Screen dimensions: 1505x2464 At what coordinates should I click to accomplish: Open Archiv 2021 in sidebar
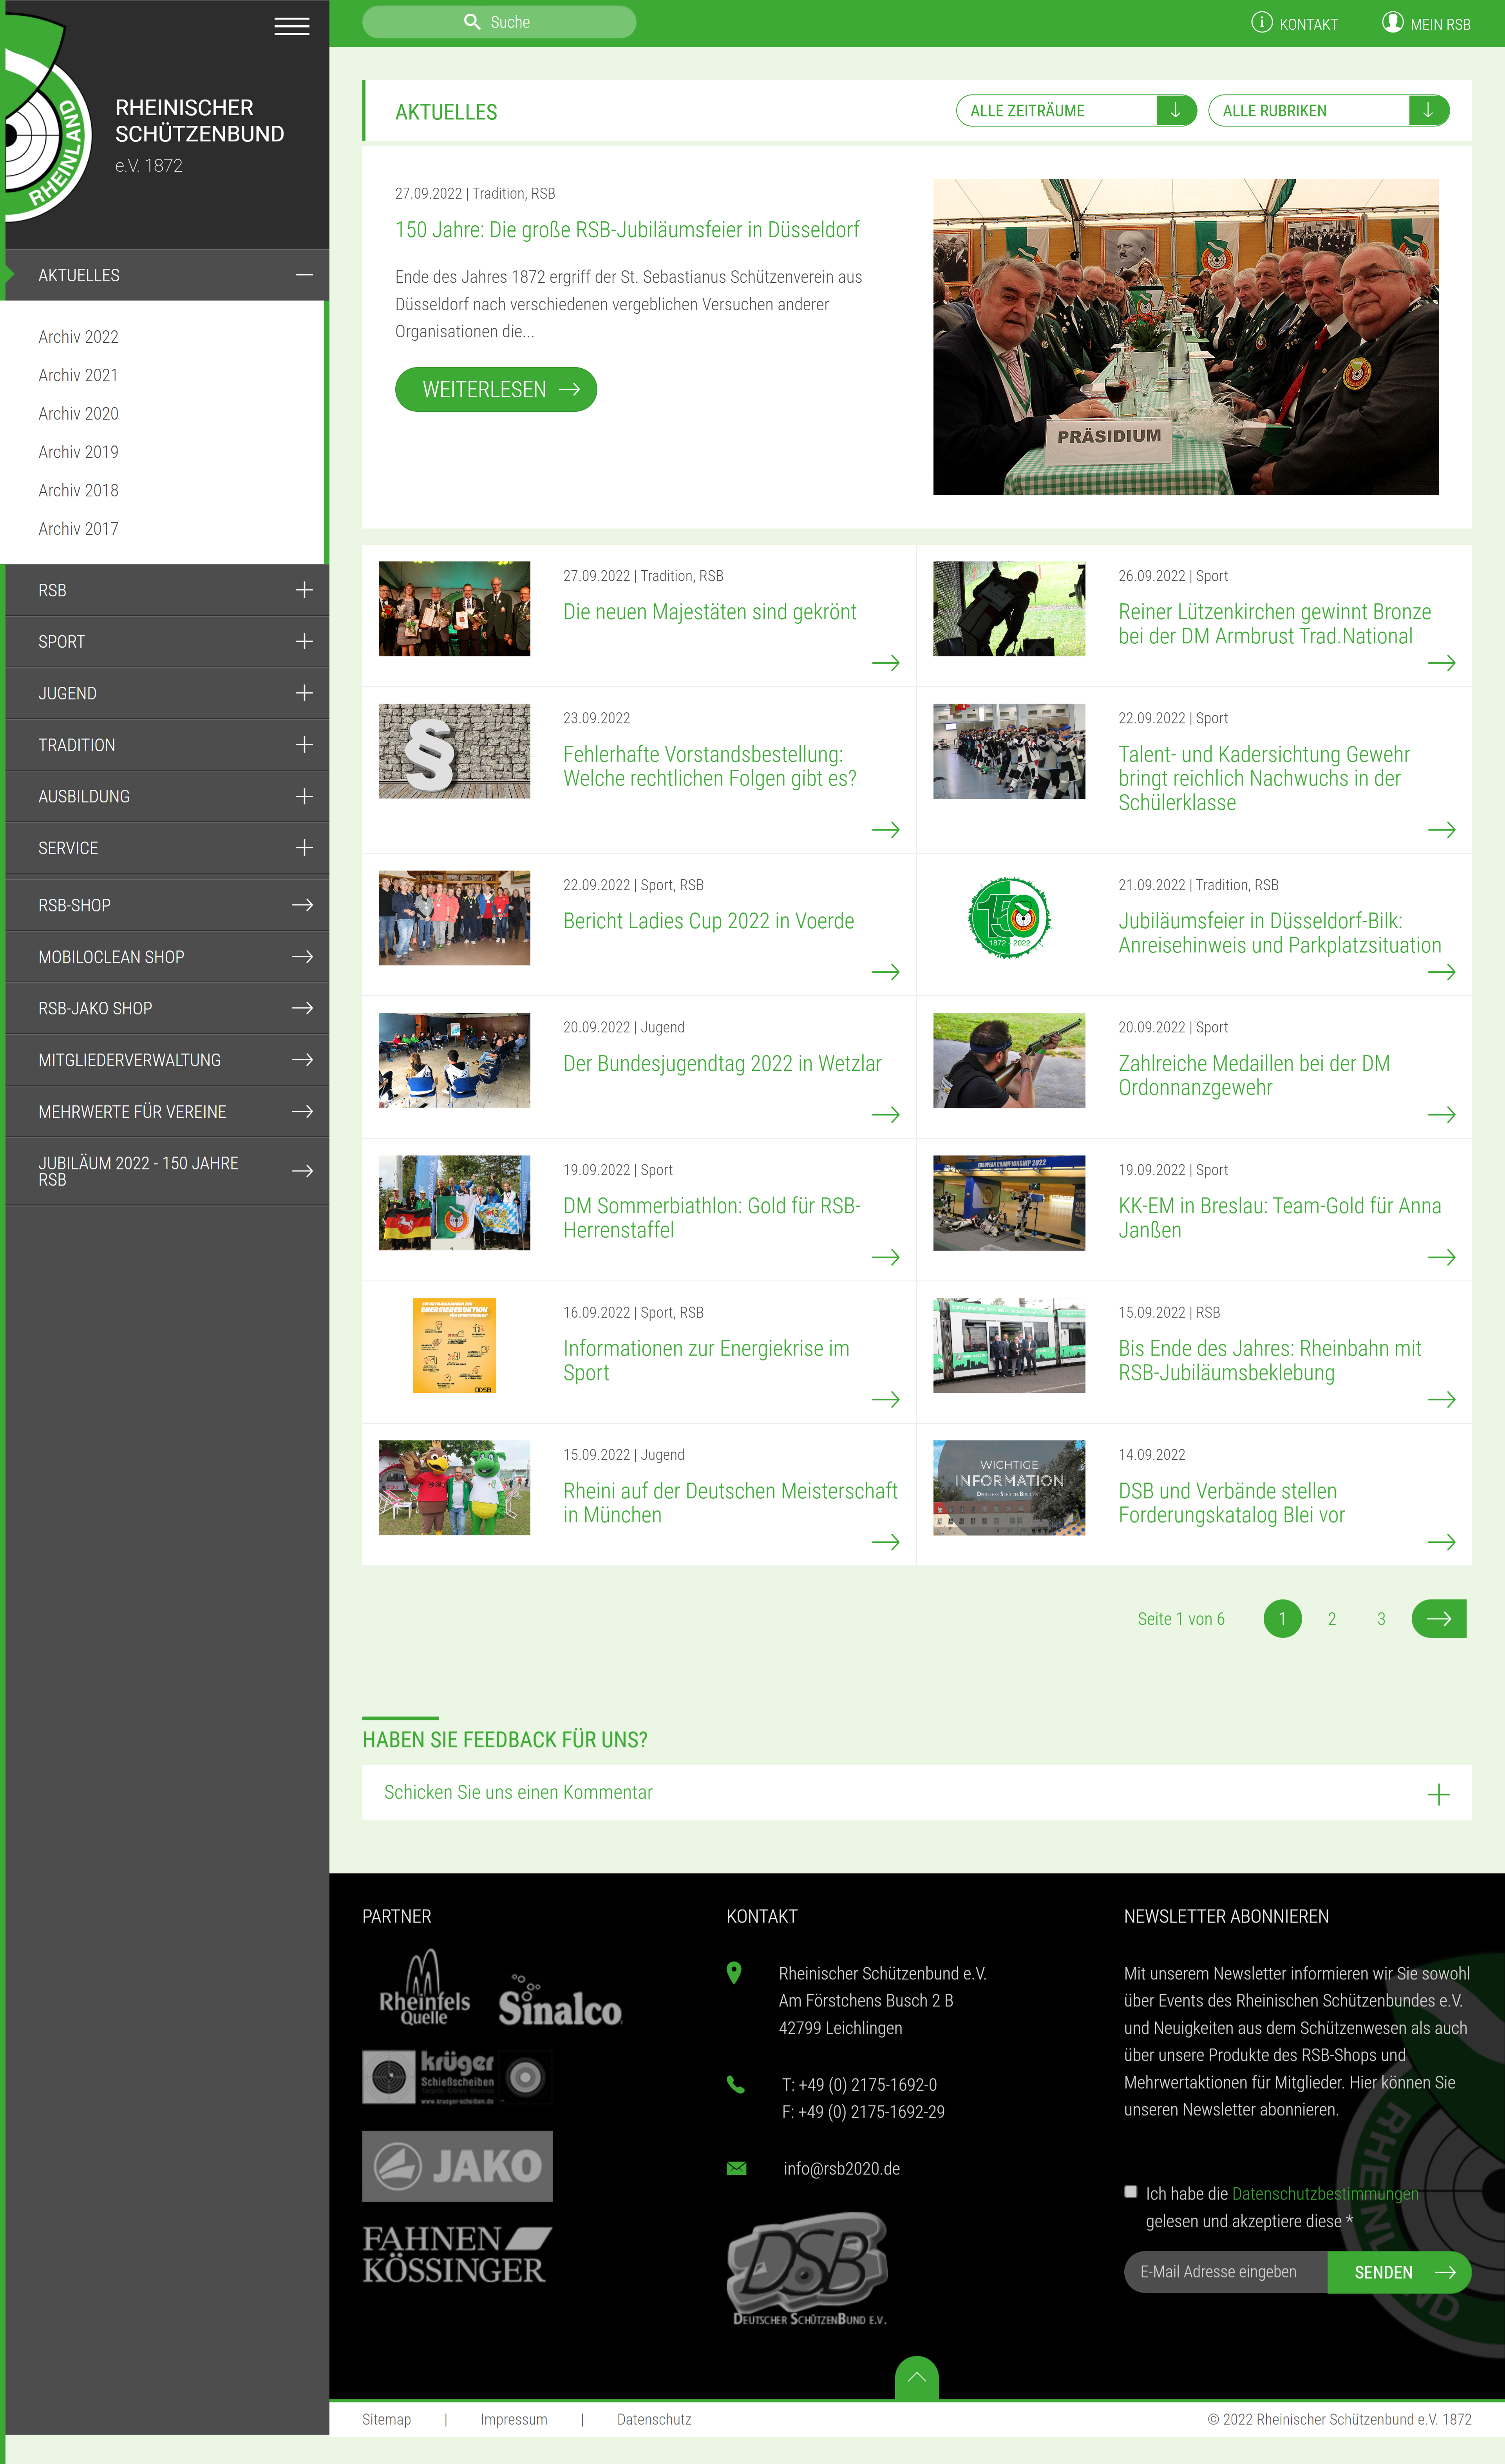click(78, 375)
